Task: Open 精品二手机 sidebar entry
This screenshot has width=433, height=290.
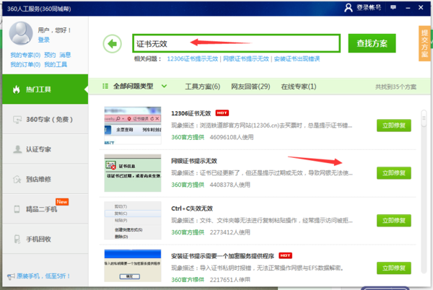Action: click(x=43, y=208)
